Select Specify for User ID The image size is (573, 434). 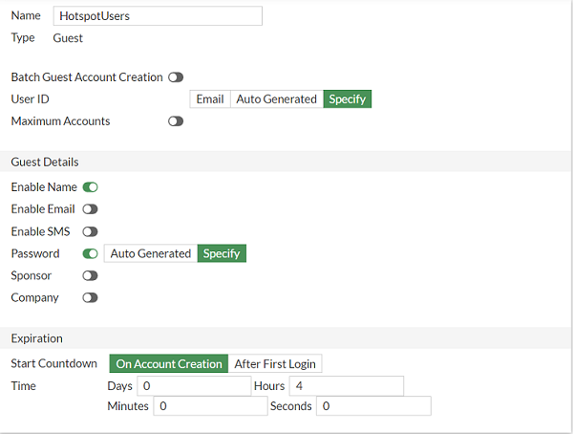click(347, 99)
